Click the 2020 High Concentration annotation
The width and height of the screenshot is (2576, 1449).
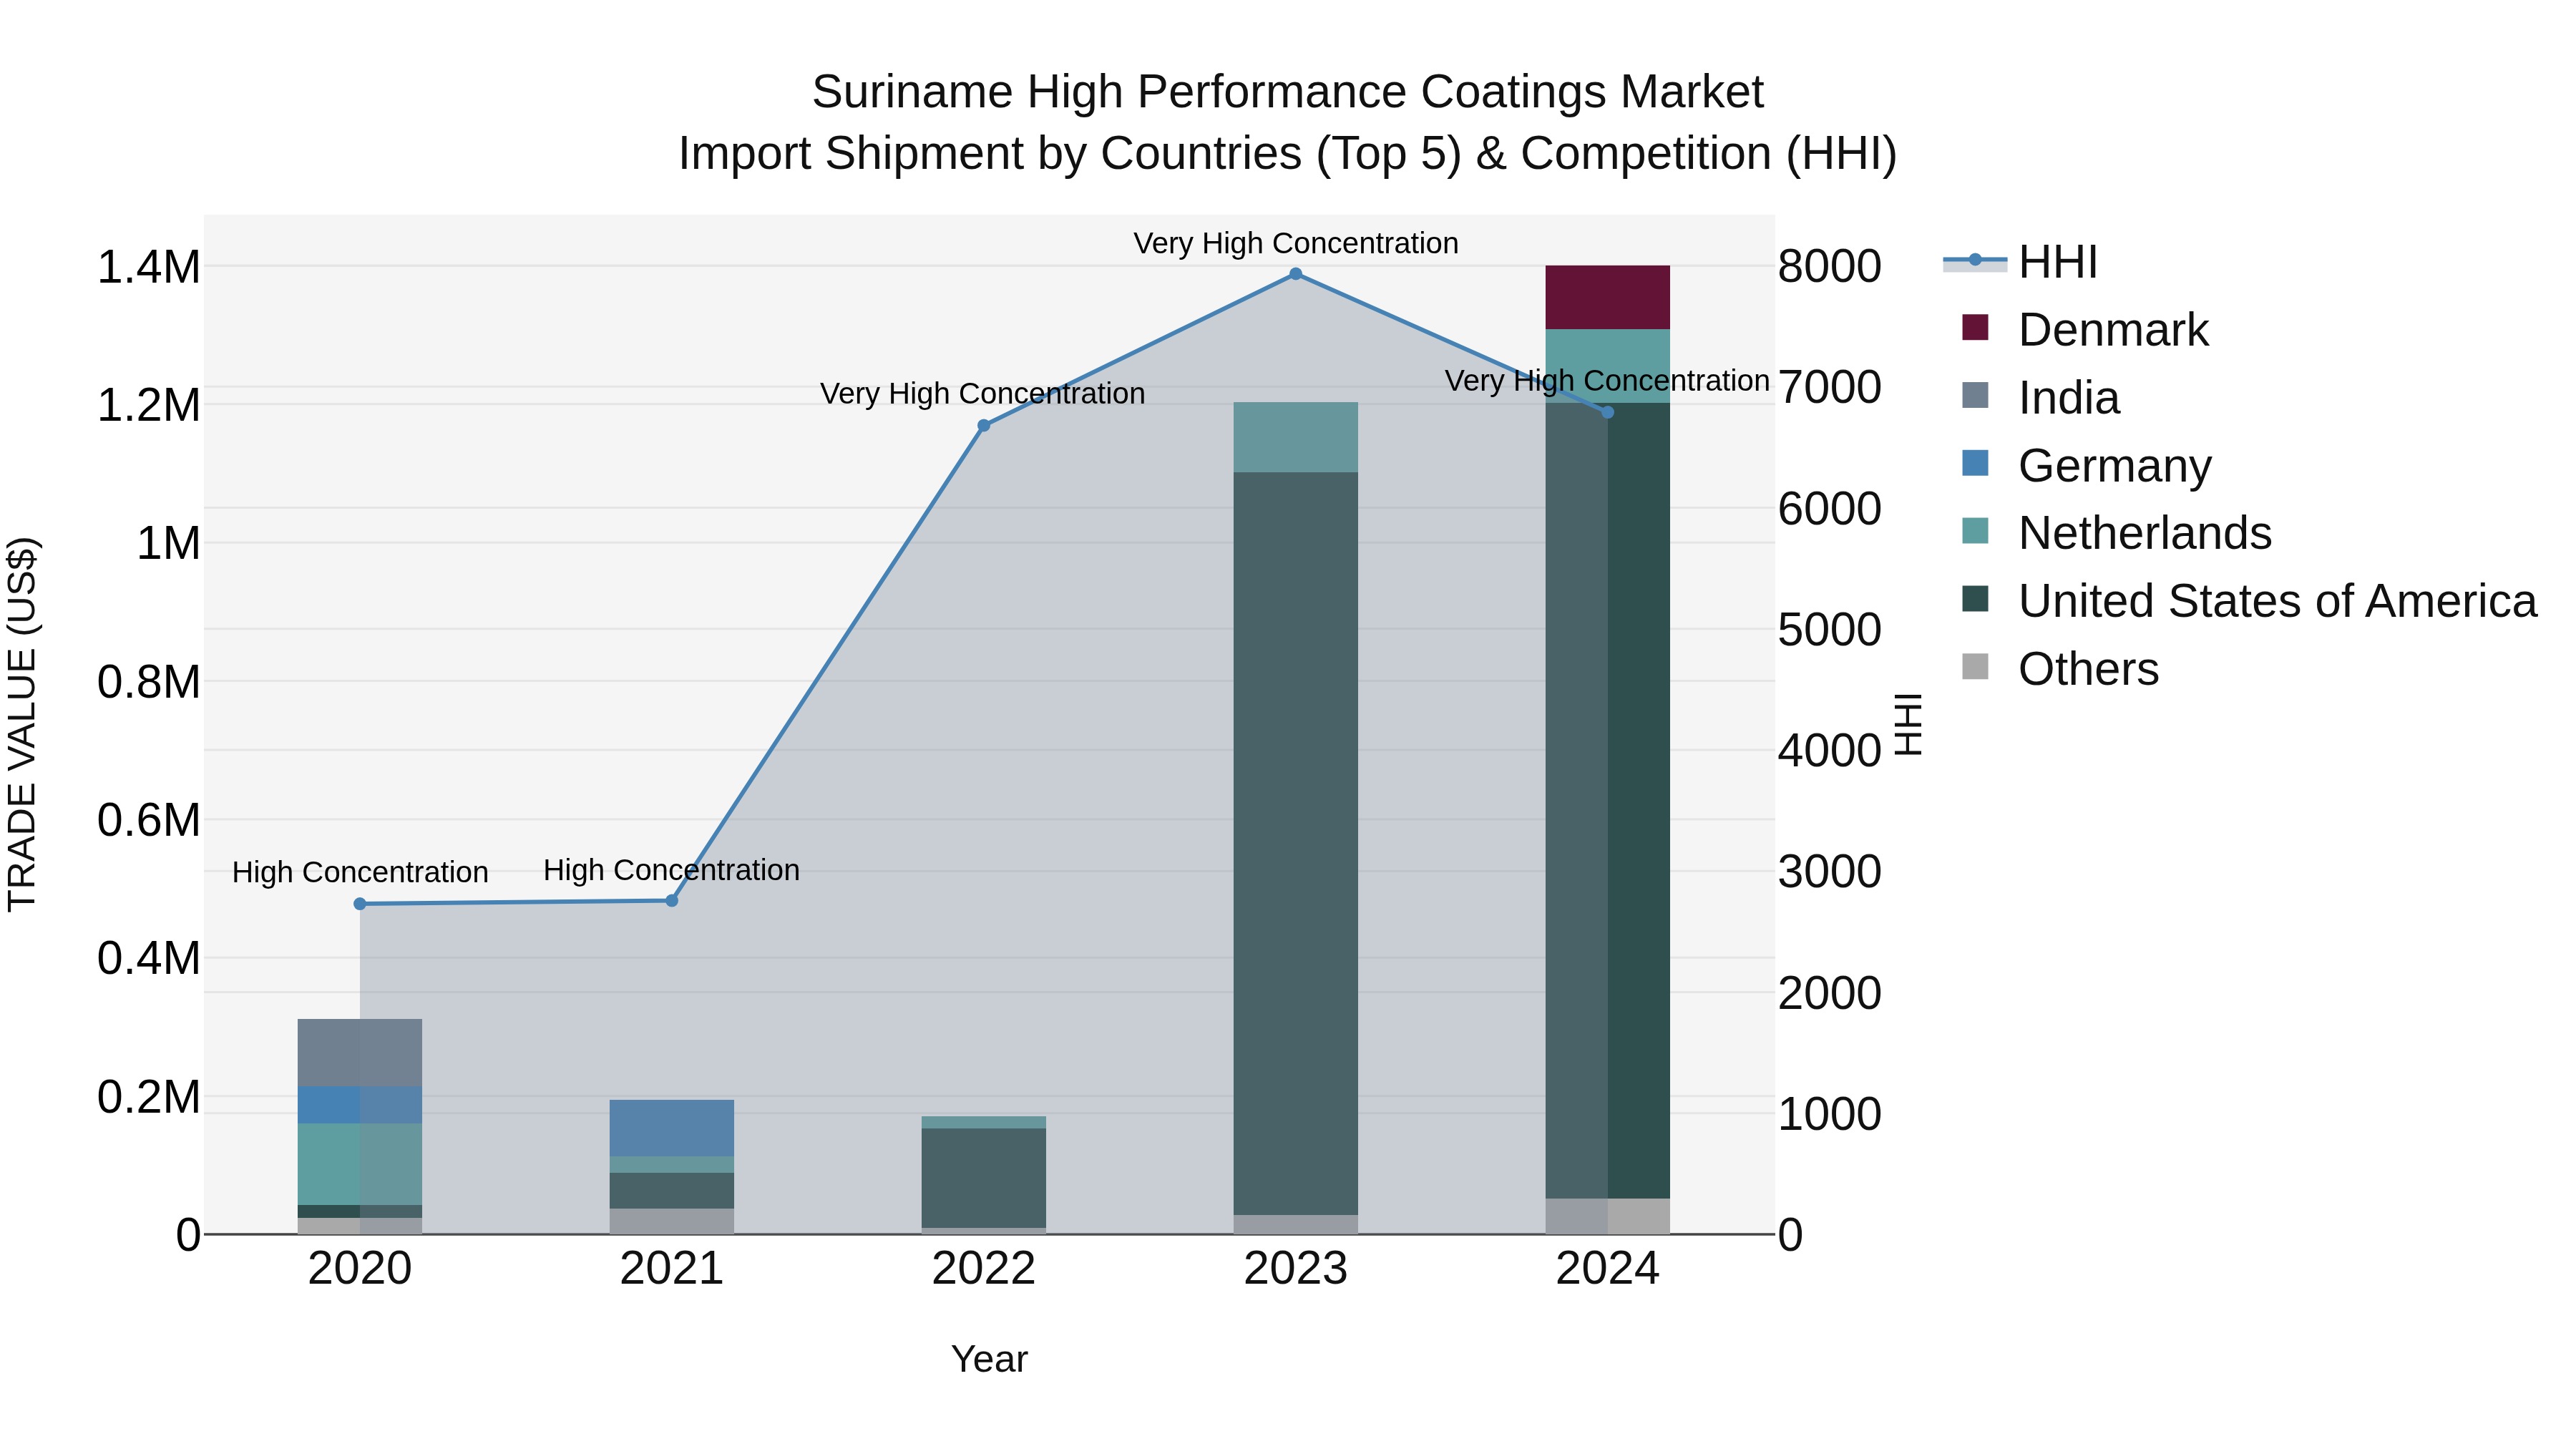pos(360,872)
